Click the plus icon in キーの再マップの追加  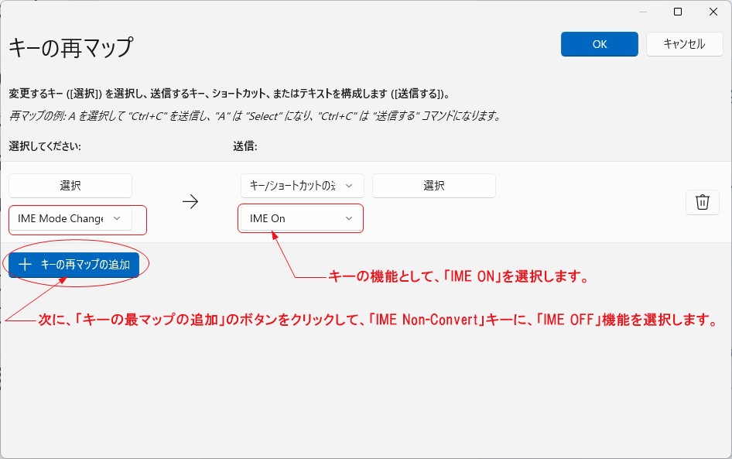25,264
